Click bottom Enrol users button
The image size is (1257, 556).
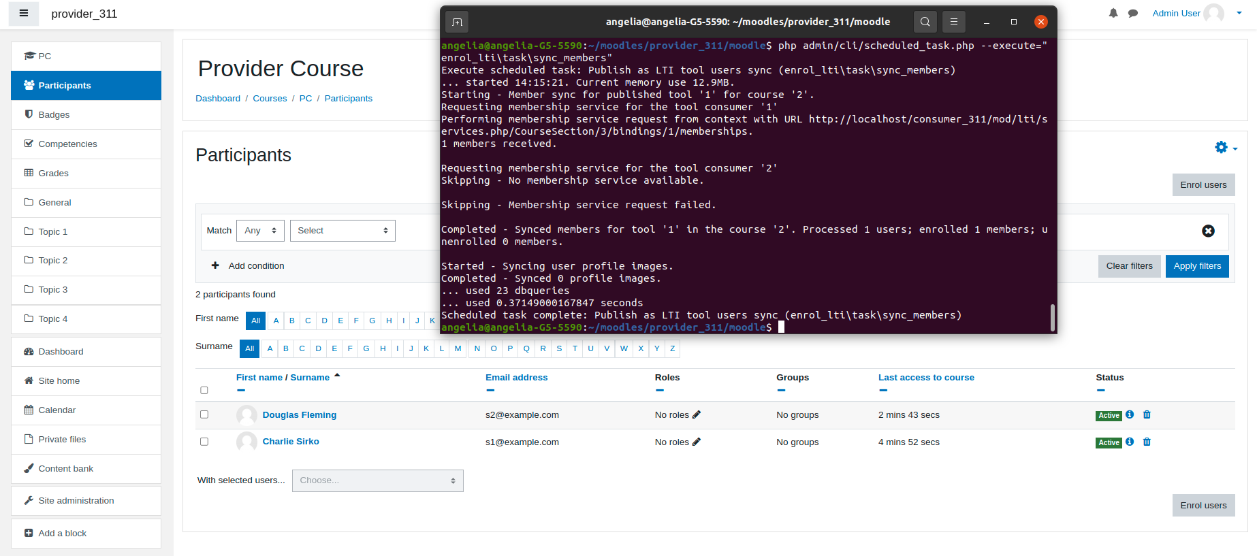(1203, 505)
